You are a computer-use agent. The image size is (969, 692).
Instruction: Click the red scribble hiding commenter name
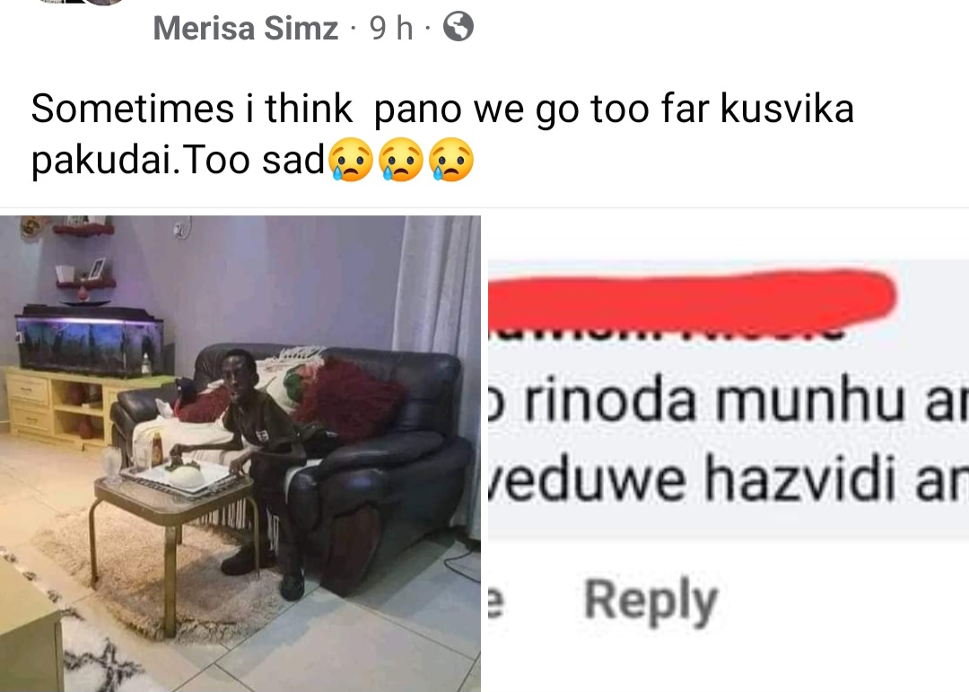(692, 297)
